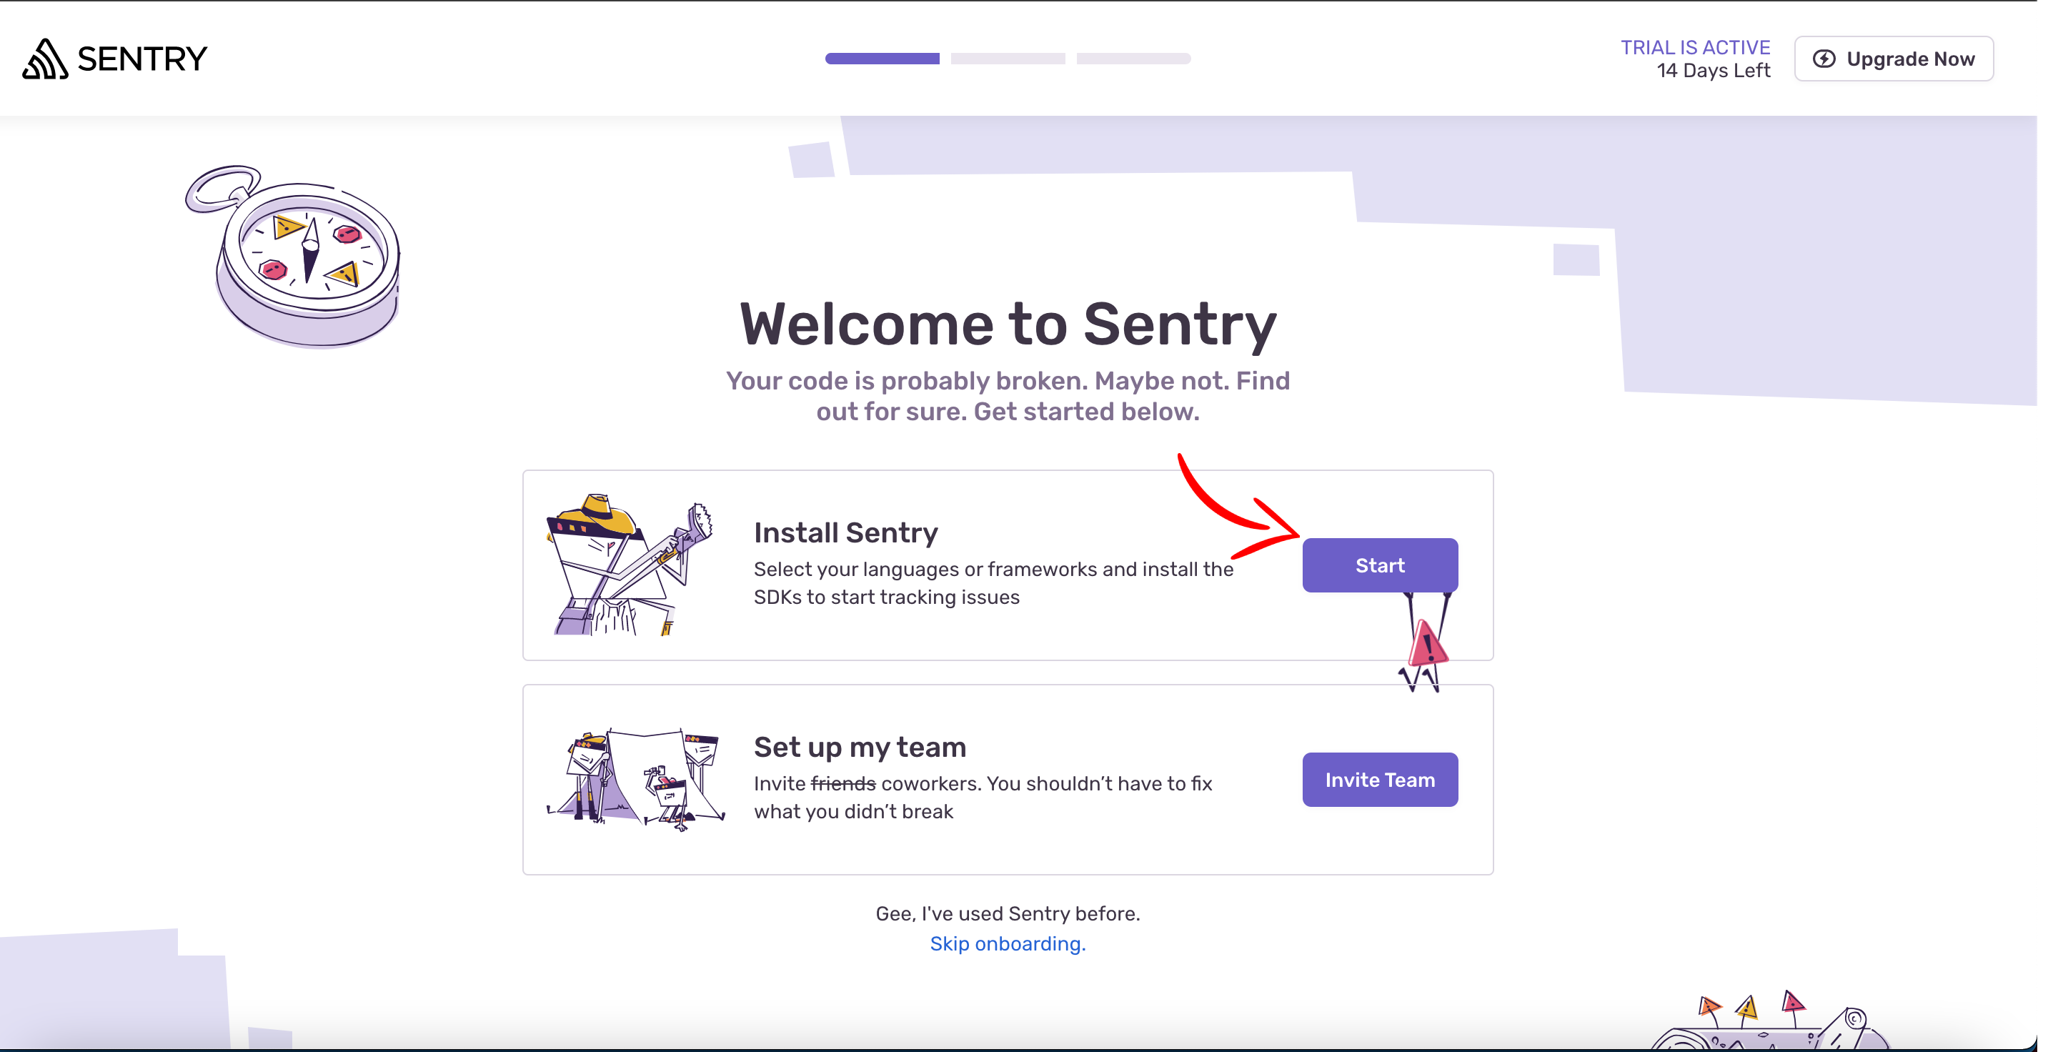This screenshot has height=1052, width=2058.
Task: Click the warning flags illustration at bottom right
Action: (1771, 1020)
